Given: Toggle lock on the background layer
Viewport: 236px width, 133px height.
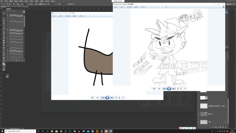Looking at the screenshot, I should click(x=225, y=122).
